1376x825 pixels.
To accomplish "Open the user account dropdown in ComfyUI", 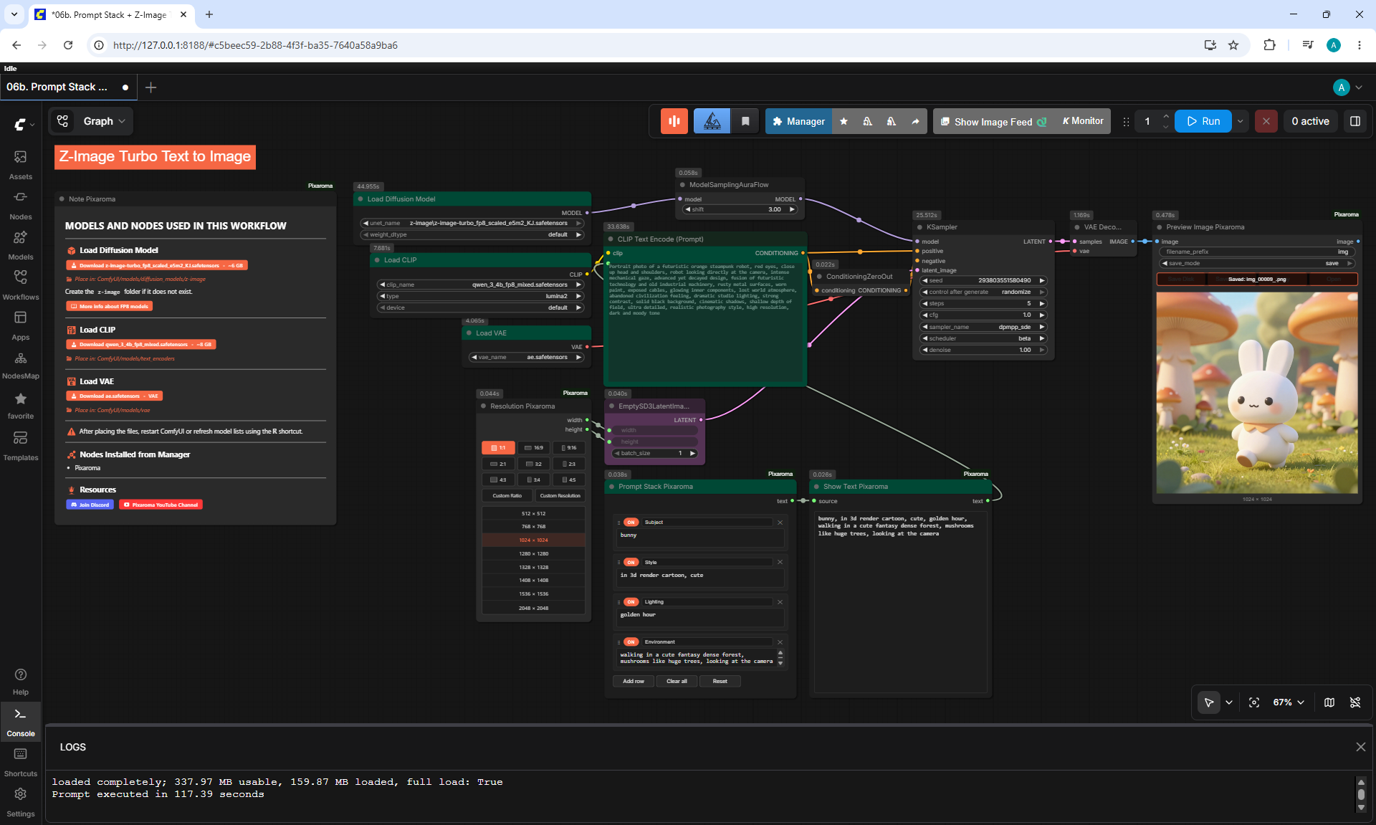I will (x=1347, y=87).
